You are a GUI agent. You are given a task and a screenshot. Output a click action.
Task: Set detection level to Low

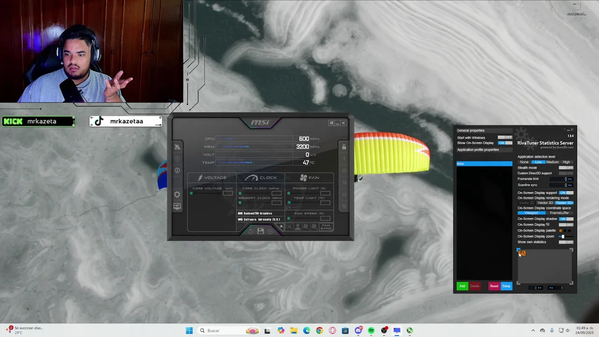tap(538, 162)
